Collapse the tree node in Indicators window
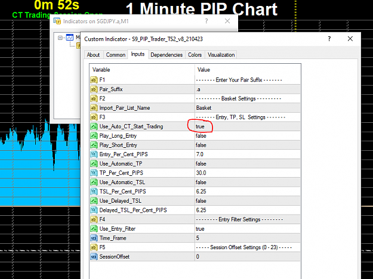373x279 pixels. point(60,38)
